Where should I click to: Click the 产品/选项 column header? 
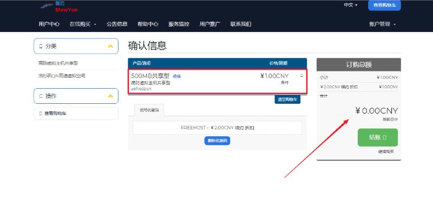click(x=142, y=63)
